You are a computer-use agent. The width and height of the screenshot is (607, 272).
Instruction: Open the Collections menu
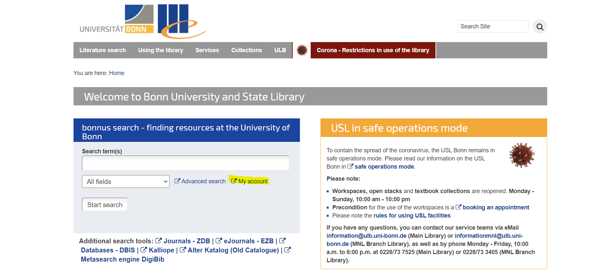point(247,50)
